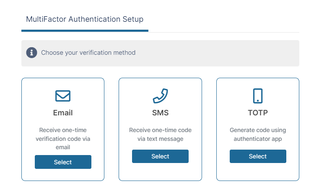Click the envelope icon for Email
Screen dimensions: 332x191
pos(63,96)
